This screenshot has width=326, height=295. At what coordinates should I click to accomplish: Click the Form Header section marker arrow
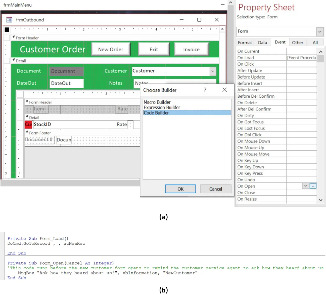click(x=14, y=37)
